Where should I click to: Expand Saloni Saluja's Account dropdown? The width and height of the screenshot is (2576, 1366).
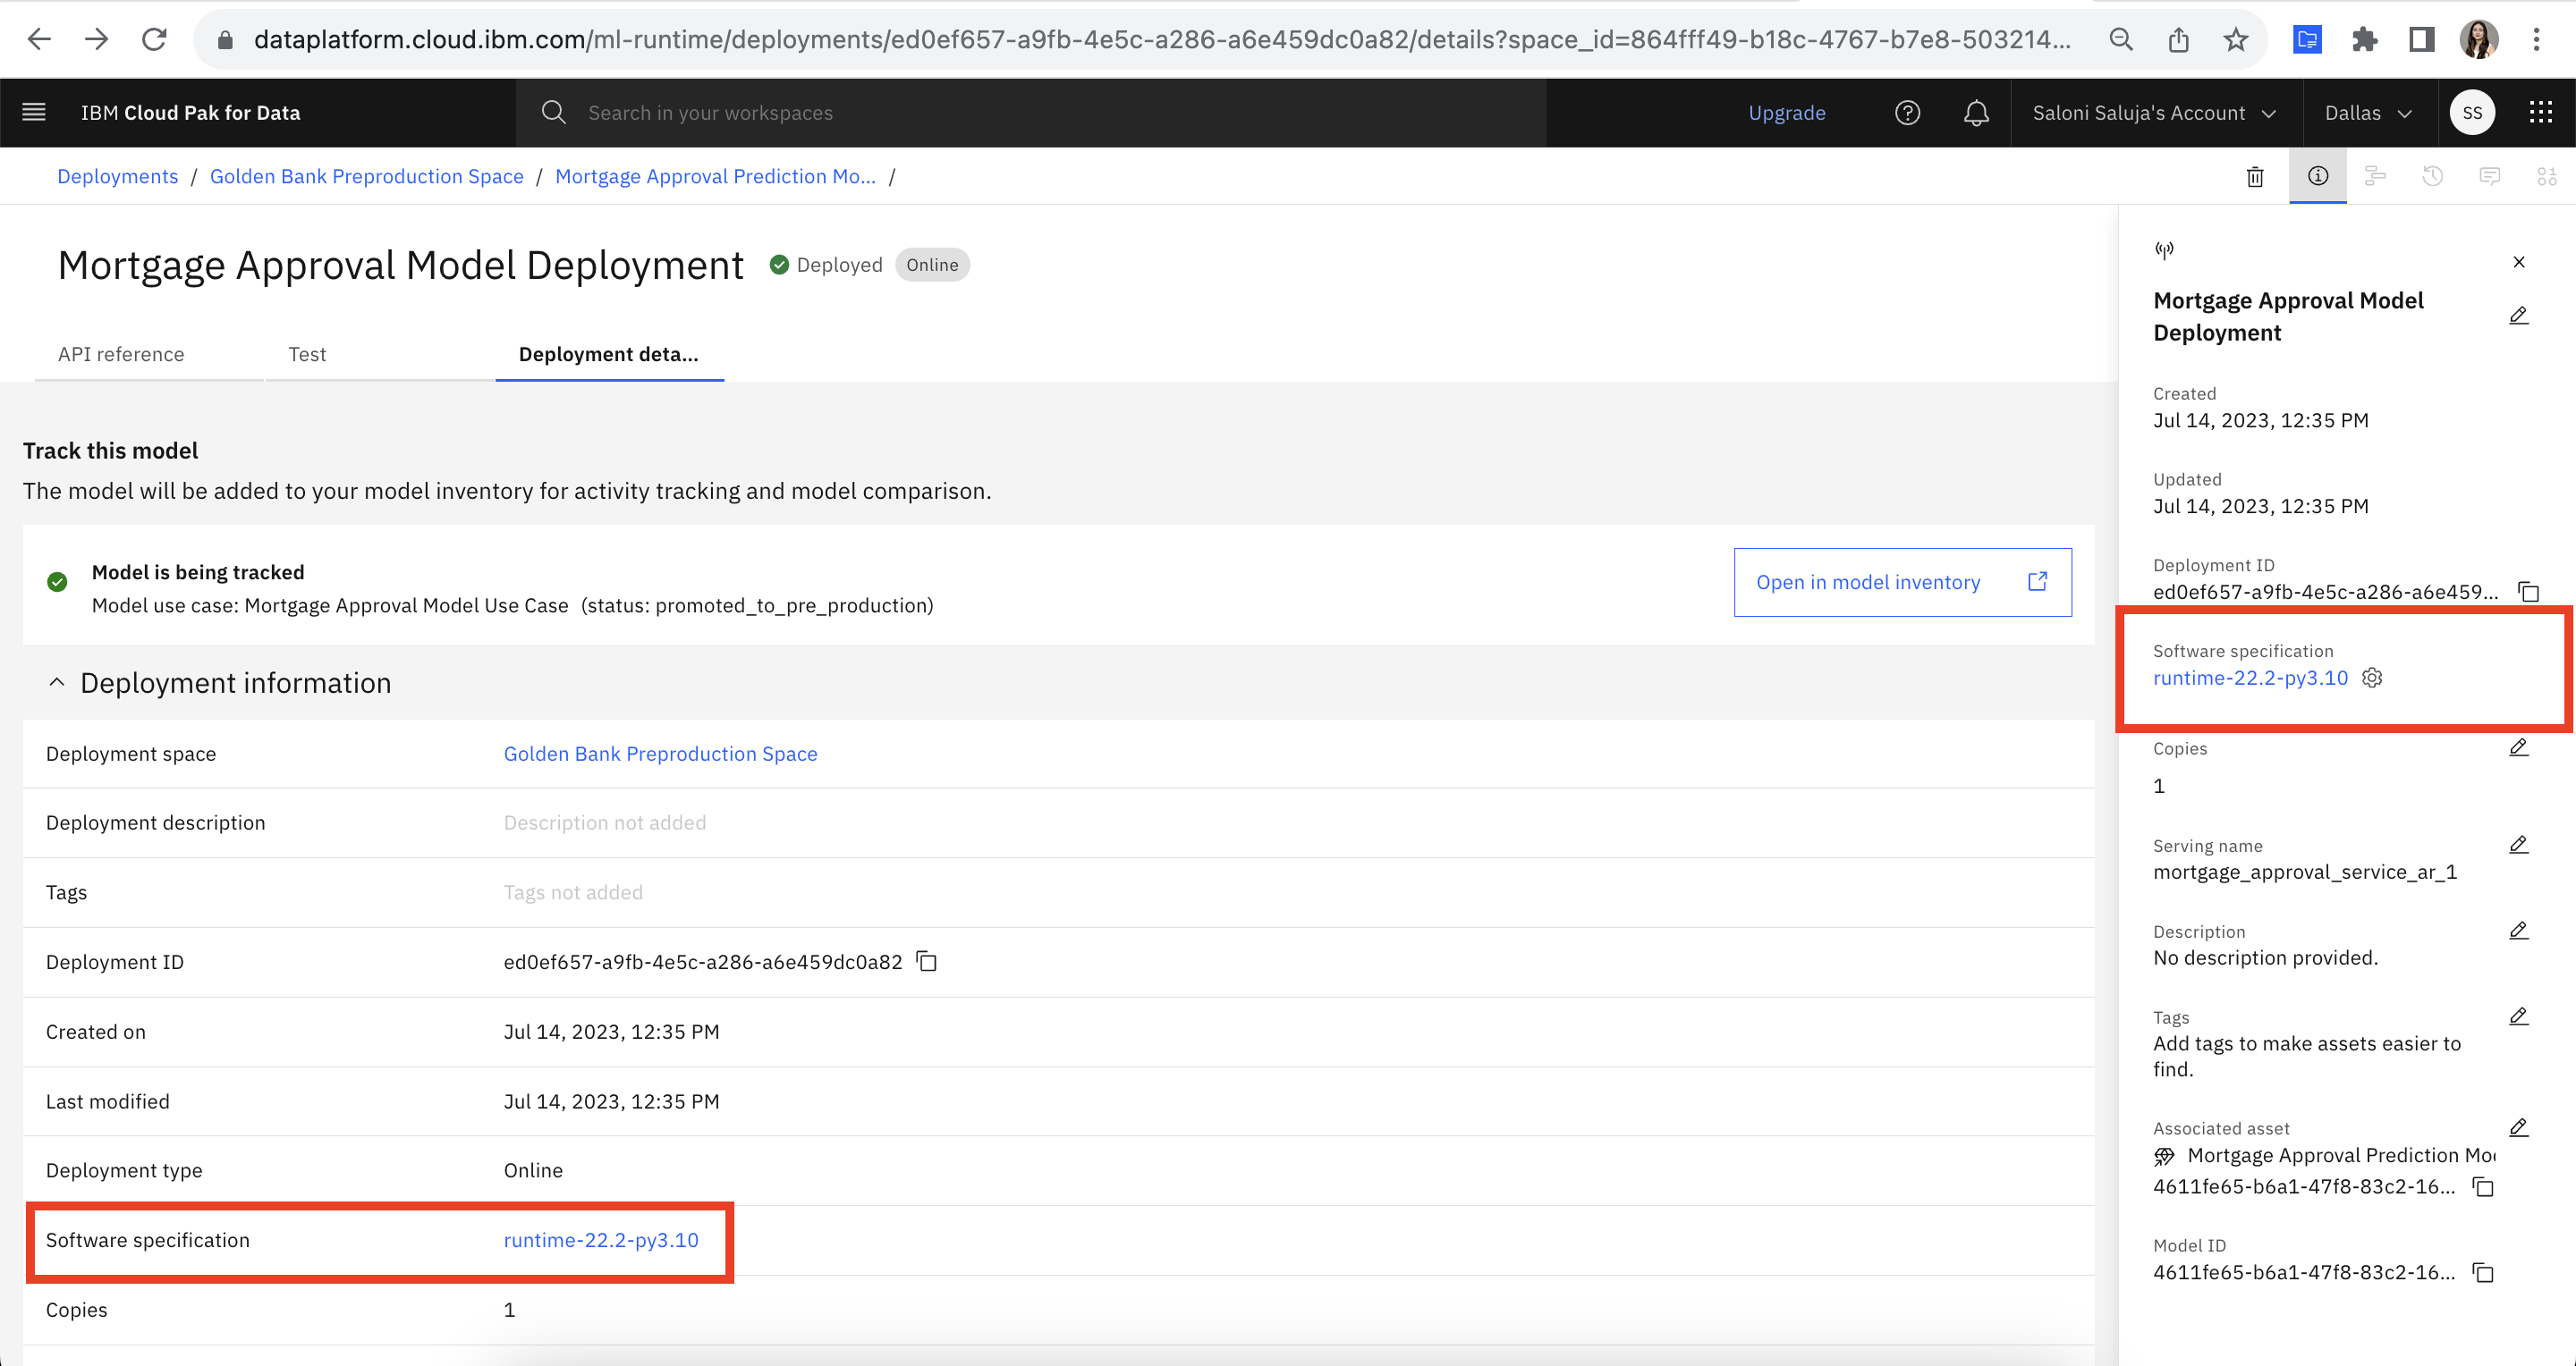pyautogui.click(x=2155, y=113)
